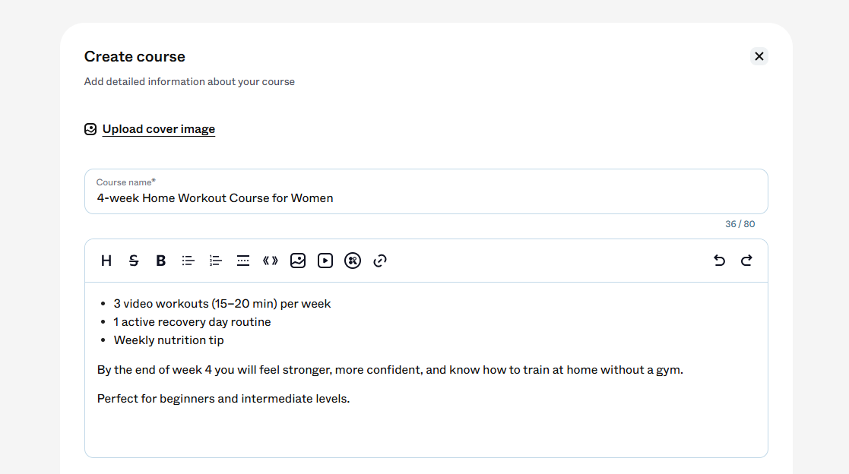
Task: Close the Create course dialog
Action: coord(759,56)
